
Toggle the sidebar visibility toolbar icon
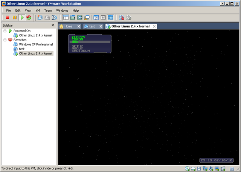(66, 18)
